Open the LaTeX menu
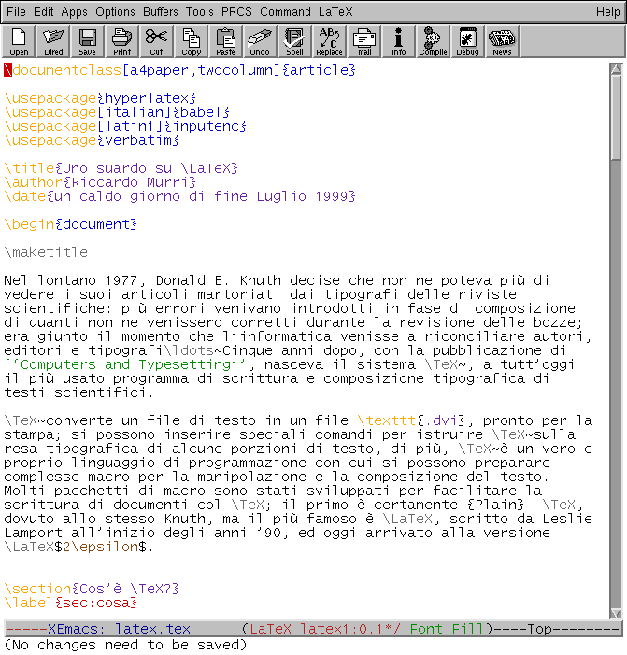Screen dimensions: 627x655 [337, 12]
